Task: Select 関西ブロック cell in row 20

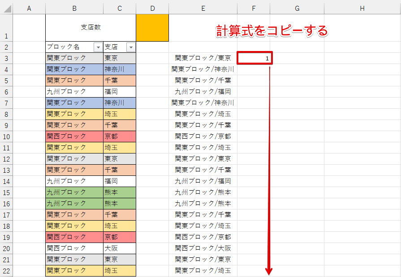Action: click(x=74, y=248)
